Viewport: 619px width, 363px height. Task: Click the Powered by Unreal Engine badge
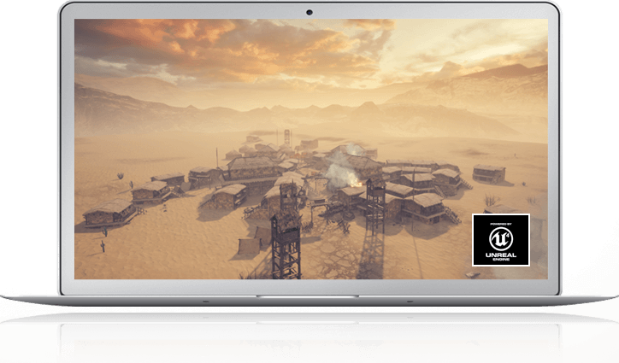[500, 239]
